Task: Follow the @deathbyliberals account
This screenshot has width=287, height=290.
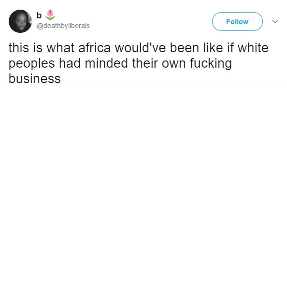Action: pos(237,22)
